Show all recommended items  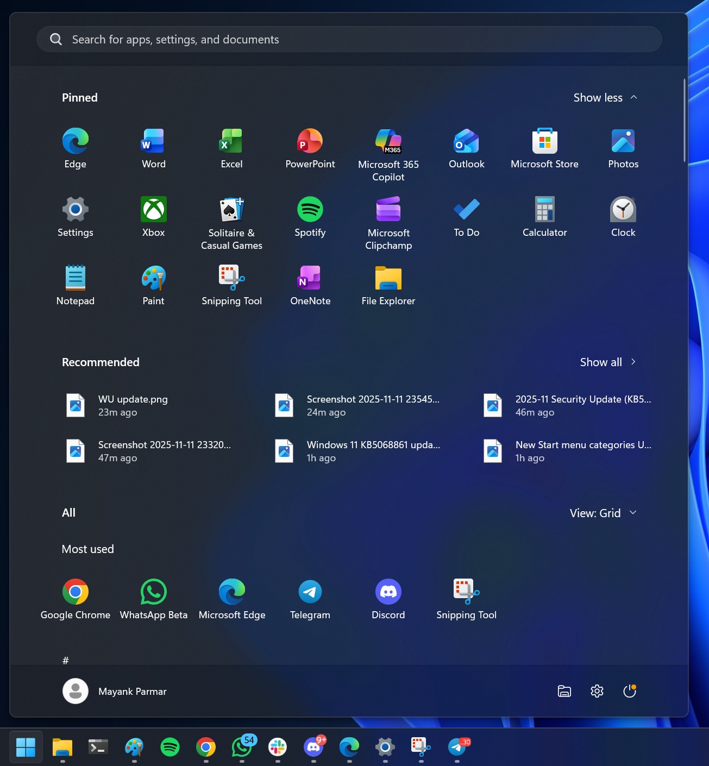607,362
